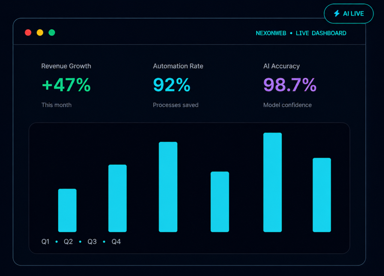
Task: Click the green window dot
Action: (52, 33)
